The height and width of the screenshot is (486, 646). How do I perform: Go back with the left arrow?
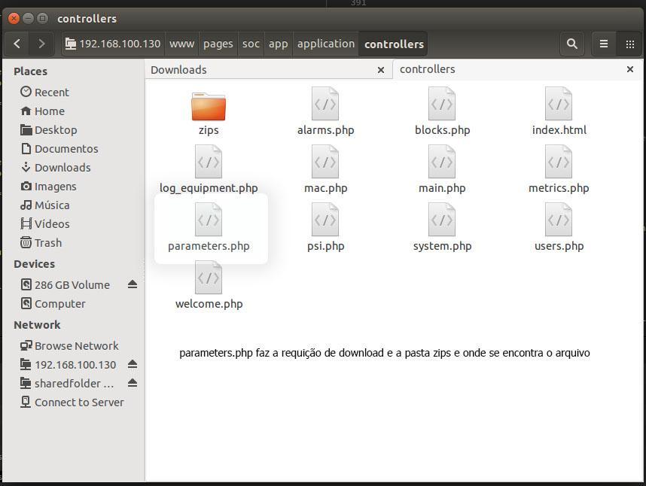tap(17, 44)
